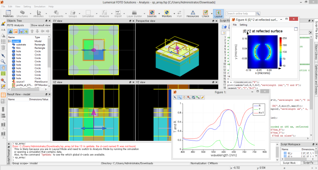Screen dimensions: 318x170
Task: Click the Port toolbar icon
Action: [x=179, y=14]
